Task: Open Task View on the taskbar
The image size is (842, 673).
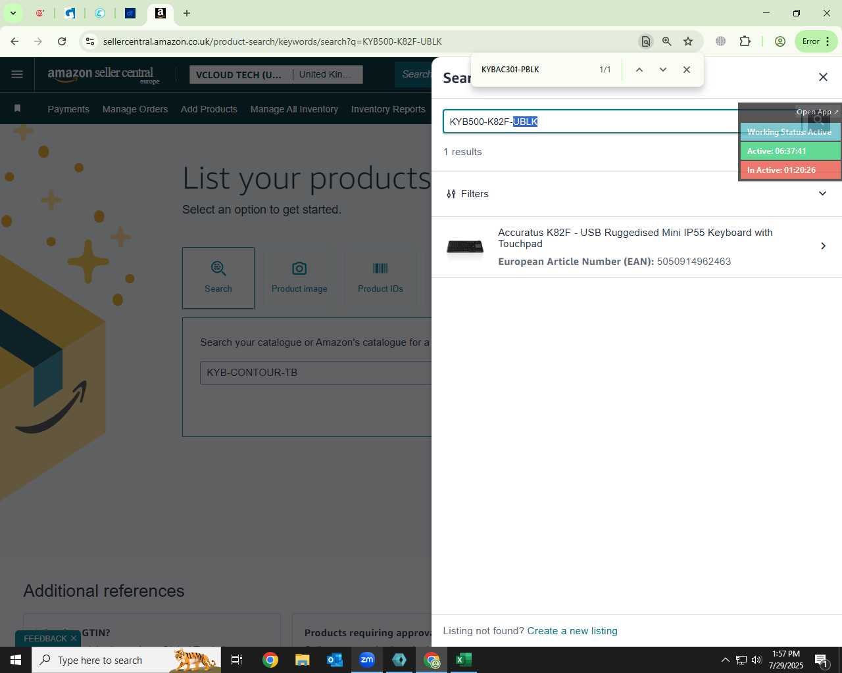Action: click(237, 660)
